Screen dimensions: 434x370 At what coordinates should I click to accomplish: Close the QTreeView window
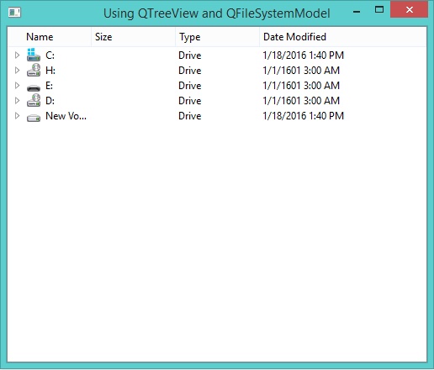point(410,10)
